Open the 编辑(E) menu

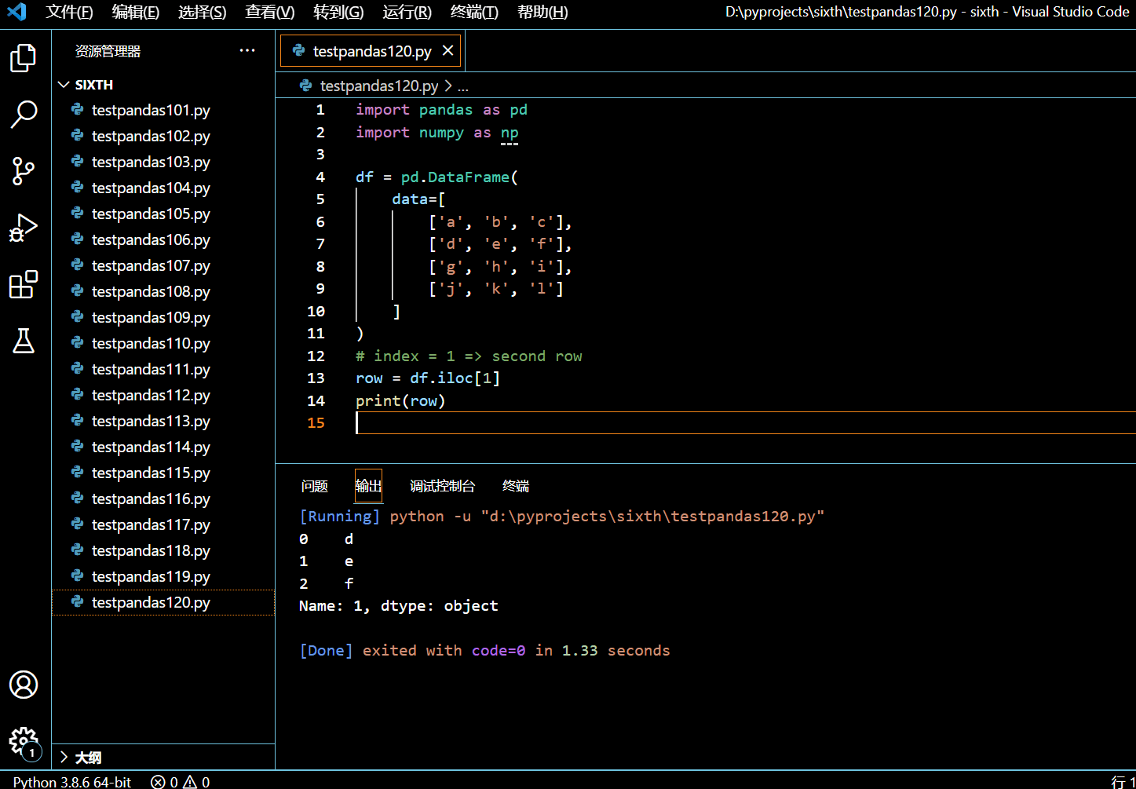point(136,12)
